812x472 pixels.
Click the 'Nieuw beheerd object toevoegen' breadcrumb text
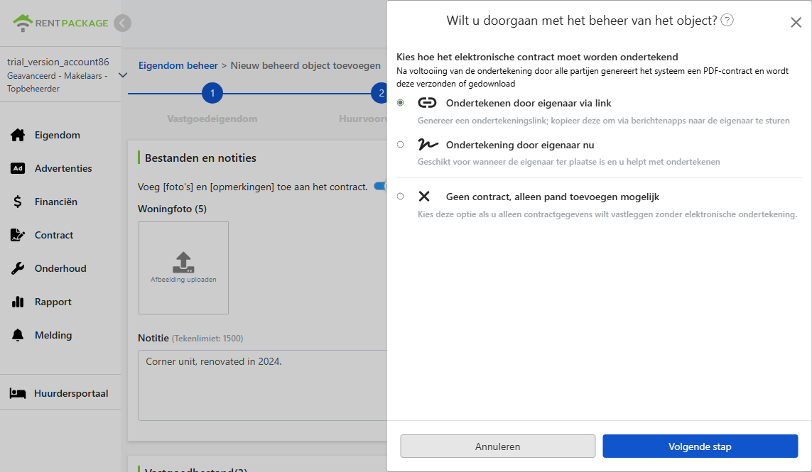[x=305, y=66]
